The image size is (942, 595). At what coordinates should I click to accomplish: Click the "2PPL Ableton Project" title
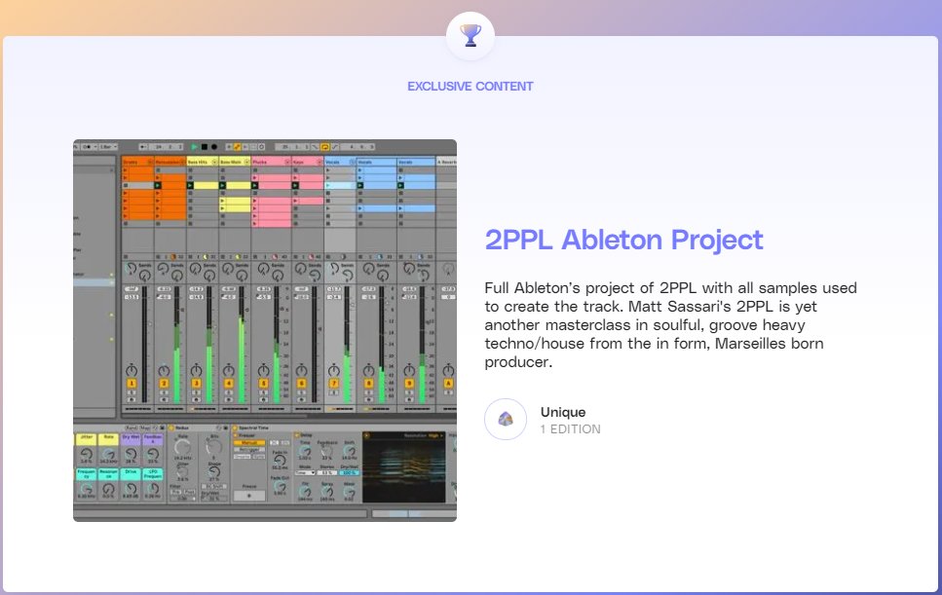(623, 240)
